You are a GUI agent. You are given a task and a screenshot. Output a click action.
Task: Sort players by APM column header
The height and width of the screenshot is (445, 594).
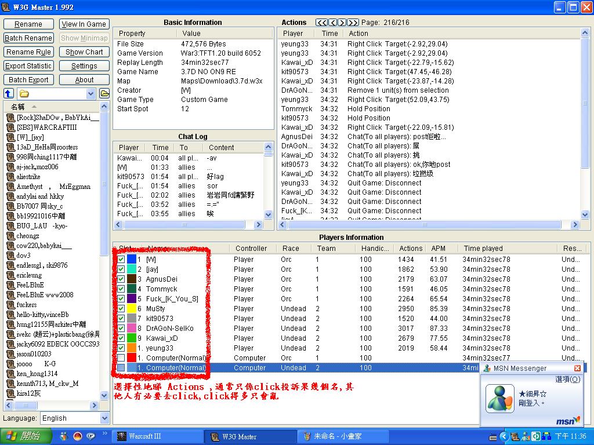[439, 249]
